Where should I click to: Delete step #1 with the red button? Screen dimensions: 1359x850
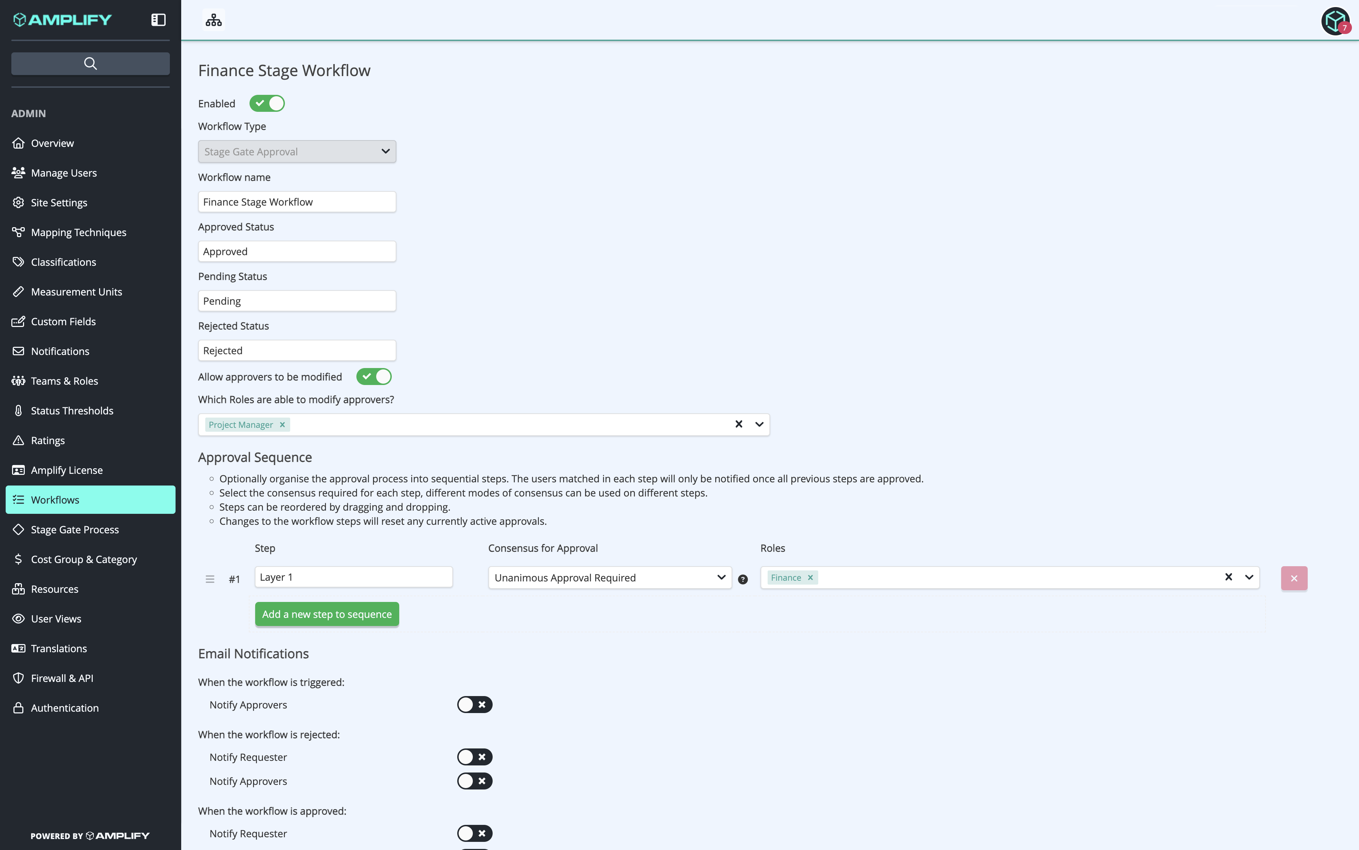point(1294,579)
